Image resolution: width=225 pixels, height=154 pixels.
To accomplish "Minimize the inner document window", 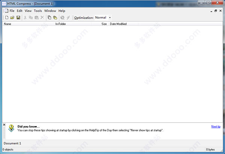I will tap(211, 11).
